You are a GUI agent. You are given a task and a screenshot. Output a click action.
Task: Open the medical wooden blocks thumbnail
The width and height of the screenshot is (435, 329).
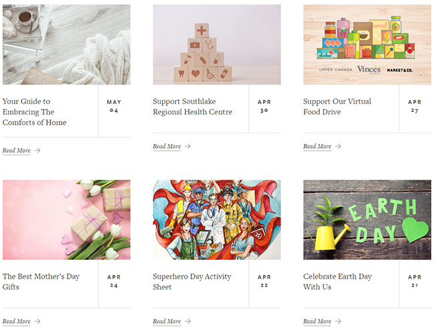[217, 44]
